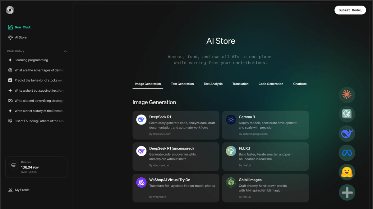
Task: Click the orange Claude starburst icon
Action: (347, 95)
